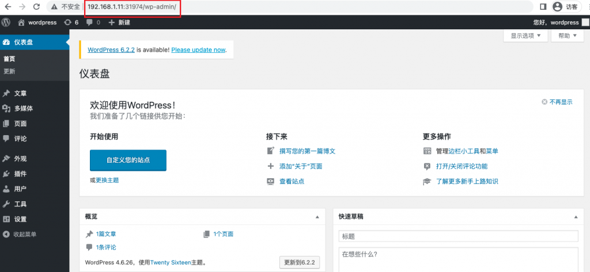Click 打开/关闭评论功能 link

click(462, 166)
